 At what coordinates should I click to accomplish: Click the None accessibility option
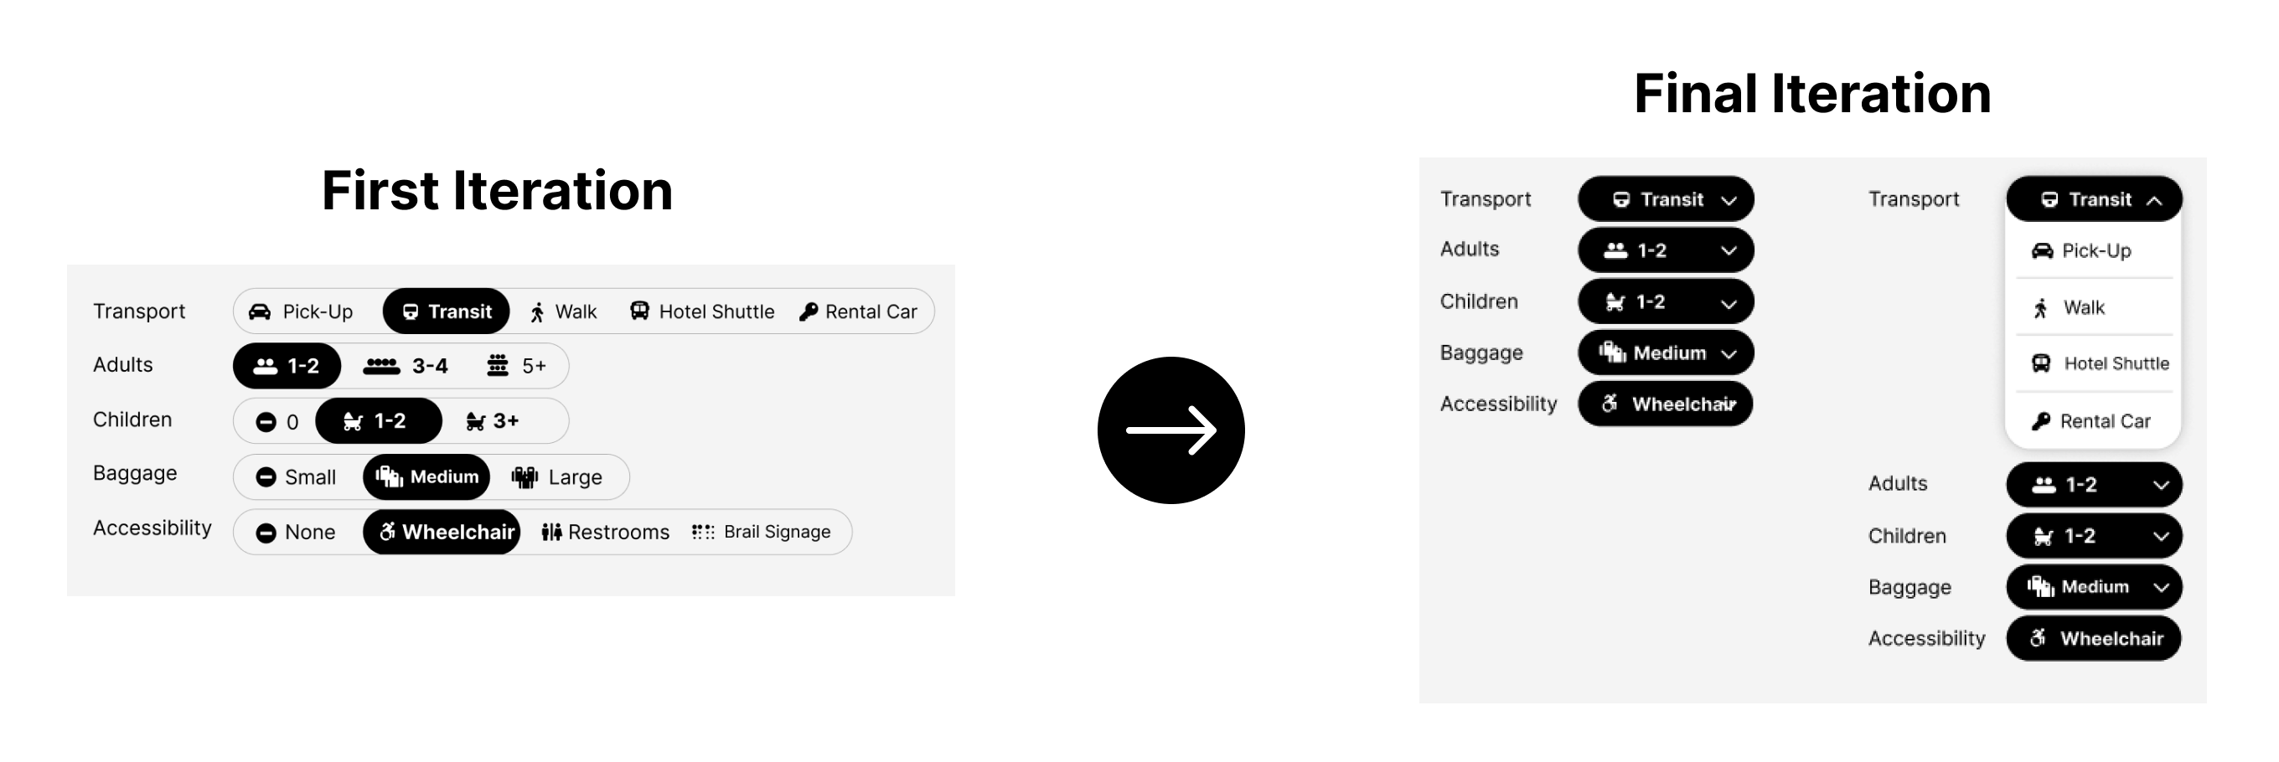[x=297, y=533]
